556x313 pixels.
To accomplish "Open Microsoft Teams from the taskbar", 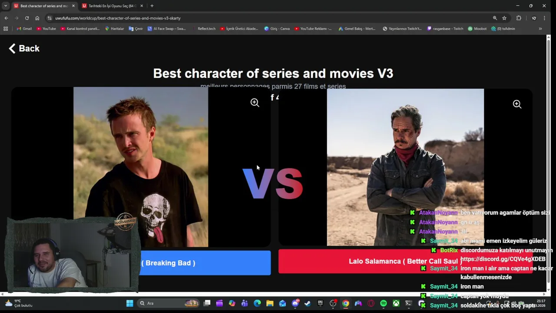I will pyautogui.click(x=245, y=303).
